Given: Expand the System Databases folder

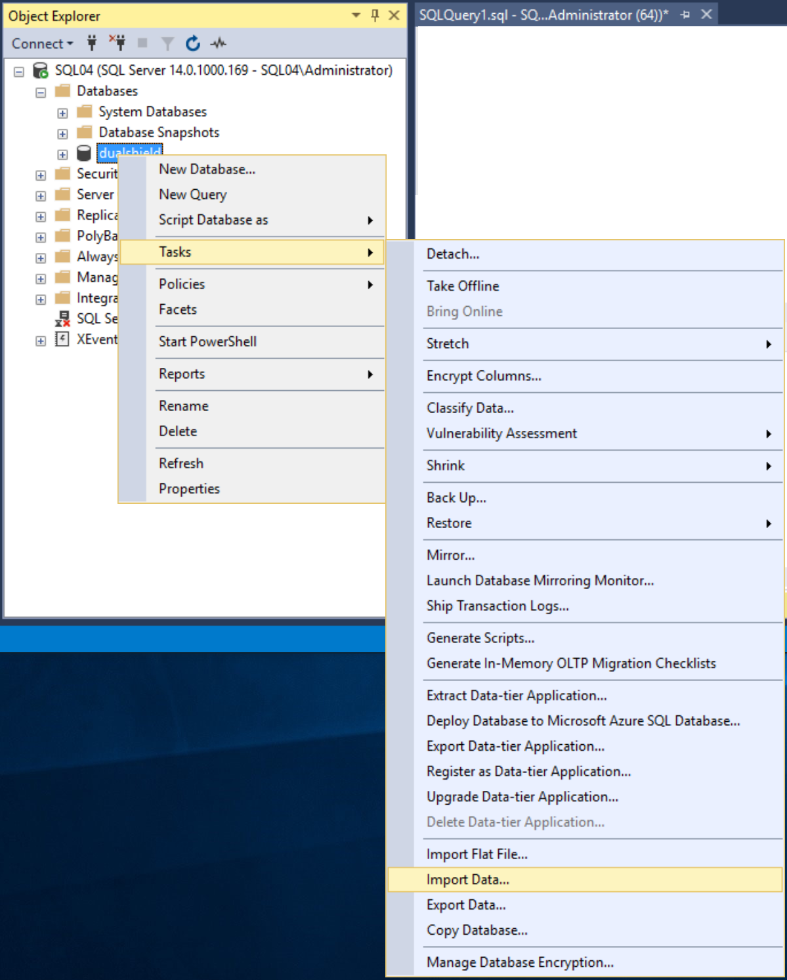Looking at the screenshot, I should tap(62, 113).
